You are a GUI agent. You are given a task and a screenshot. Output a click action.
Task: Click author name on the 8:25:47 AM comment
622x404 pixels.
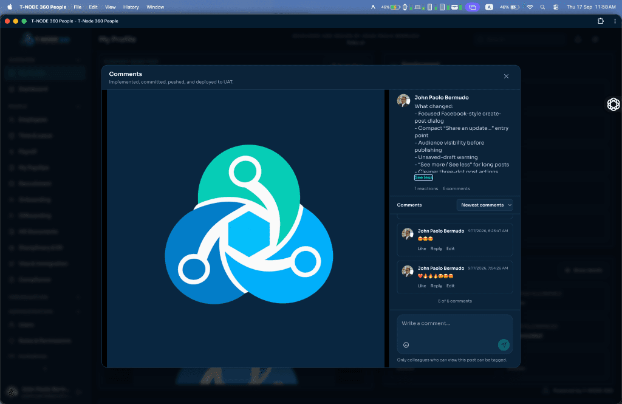coord(441,231)
